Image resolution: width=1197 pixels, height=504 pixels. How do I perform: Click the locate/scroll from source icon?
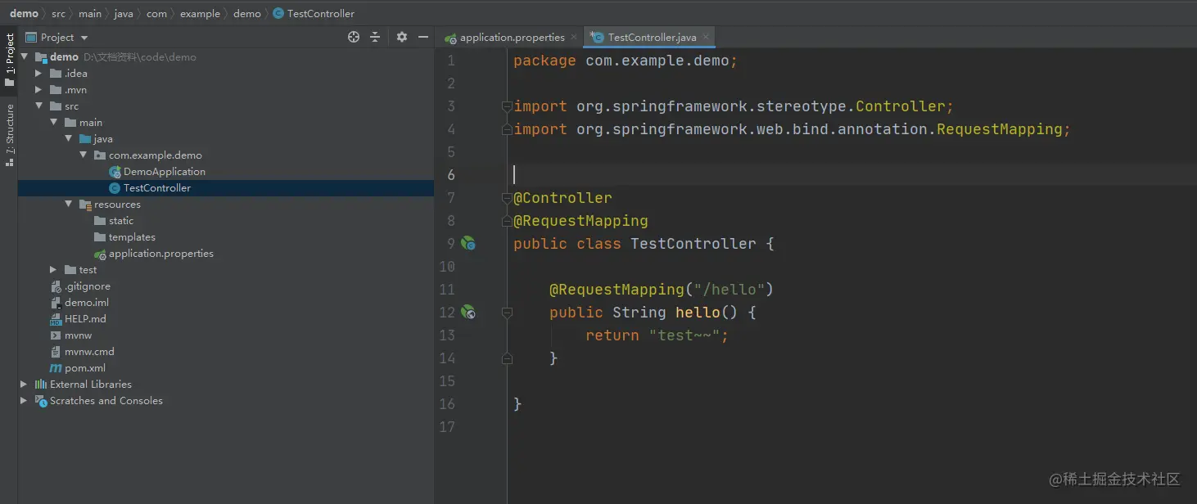[x=354, y=37]
